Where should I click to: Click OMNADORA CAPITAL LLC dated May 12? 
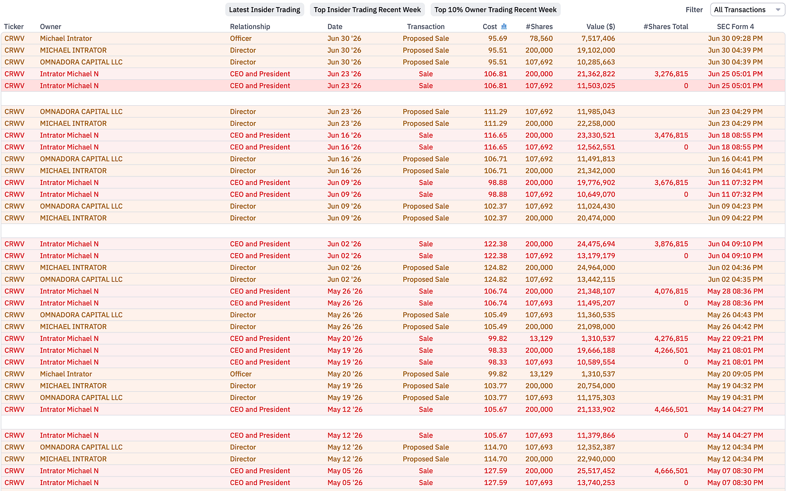point(81,447)
